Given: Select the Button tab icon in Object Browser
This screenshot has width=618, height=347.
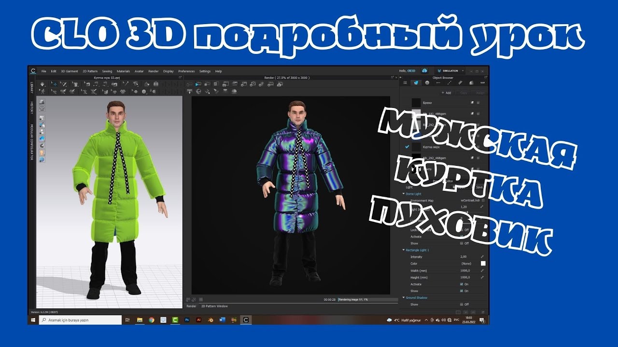Looking at the screenshot, I should click(x=427, y=82).
